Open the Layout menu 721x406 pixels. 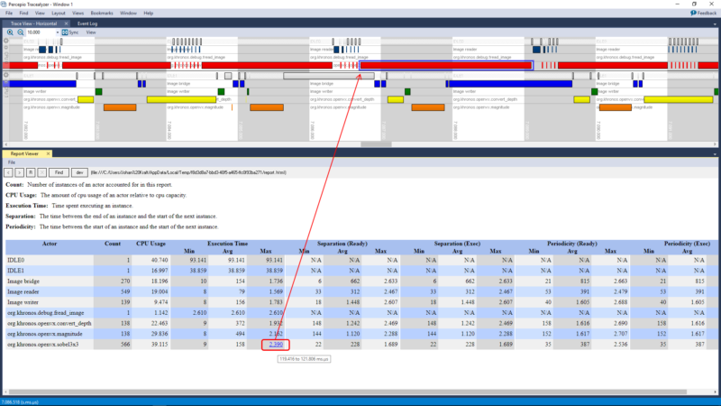tap(59, 14)
